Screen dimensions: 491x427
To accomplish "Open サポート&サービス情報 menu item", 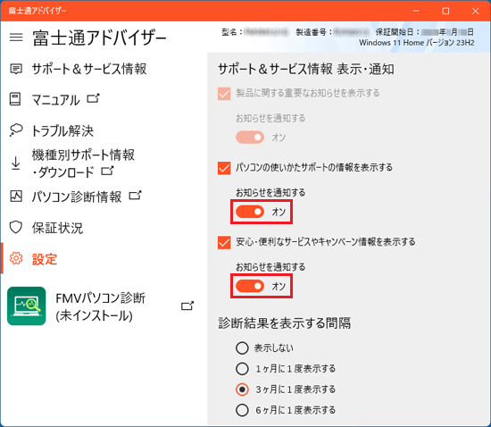I will tap(89, 69).
